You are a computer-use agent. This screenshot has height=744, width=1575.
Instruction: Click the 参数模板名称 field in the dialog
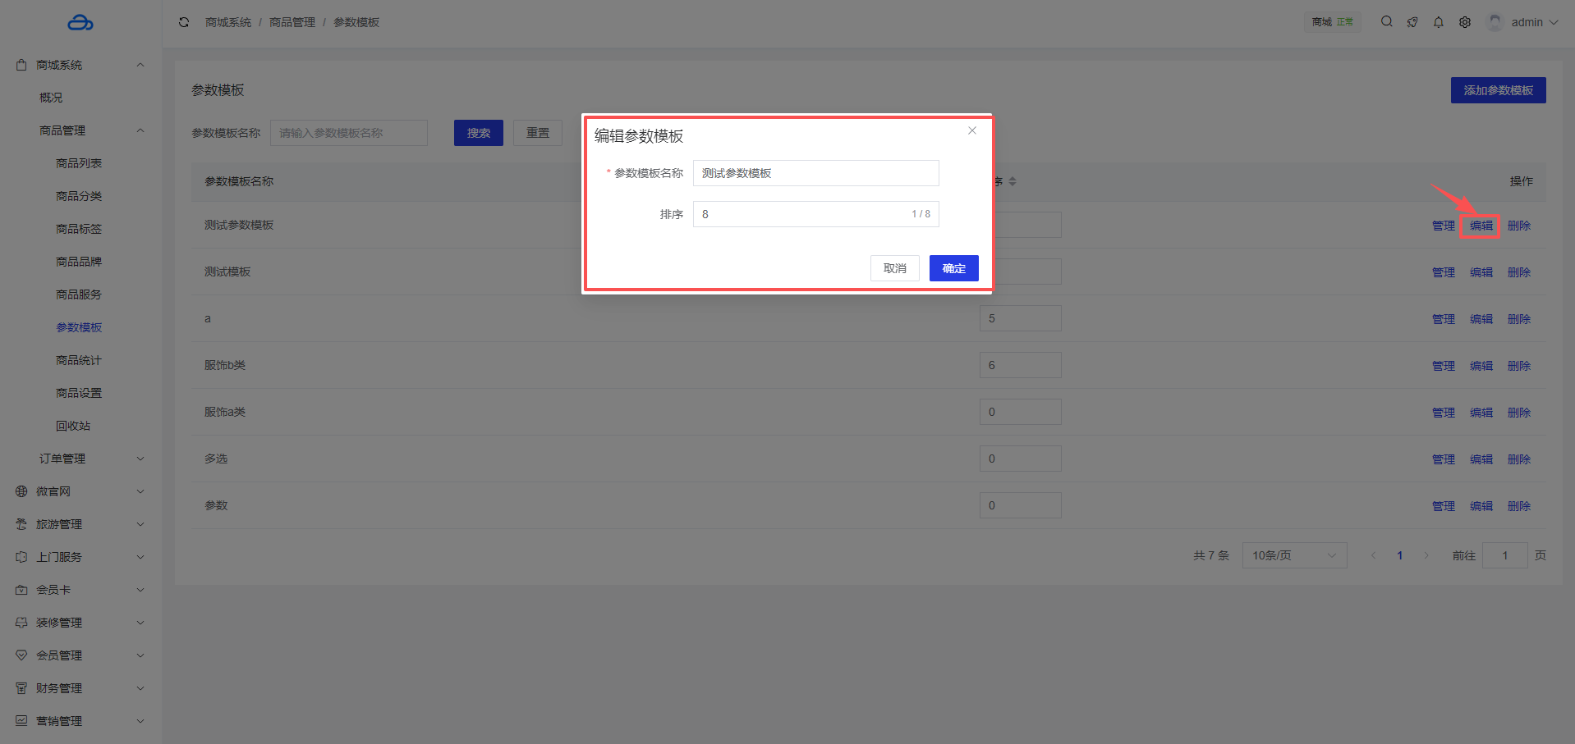pyautogui.click(x=816, y=173)
